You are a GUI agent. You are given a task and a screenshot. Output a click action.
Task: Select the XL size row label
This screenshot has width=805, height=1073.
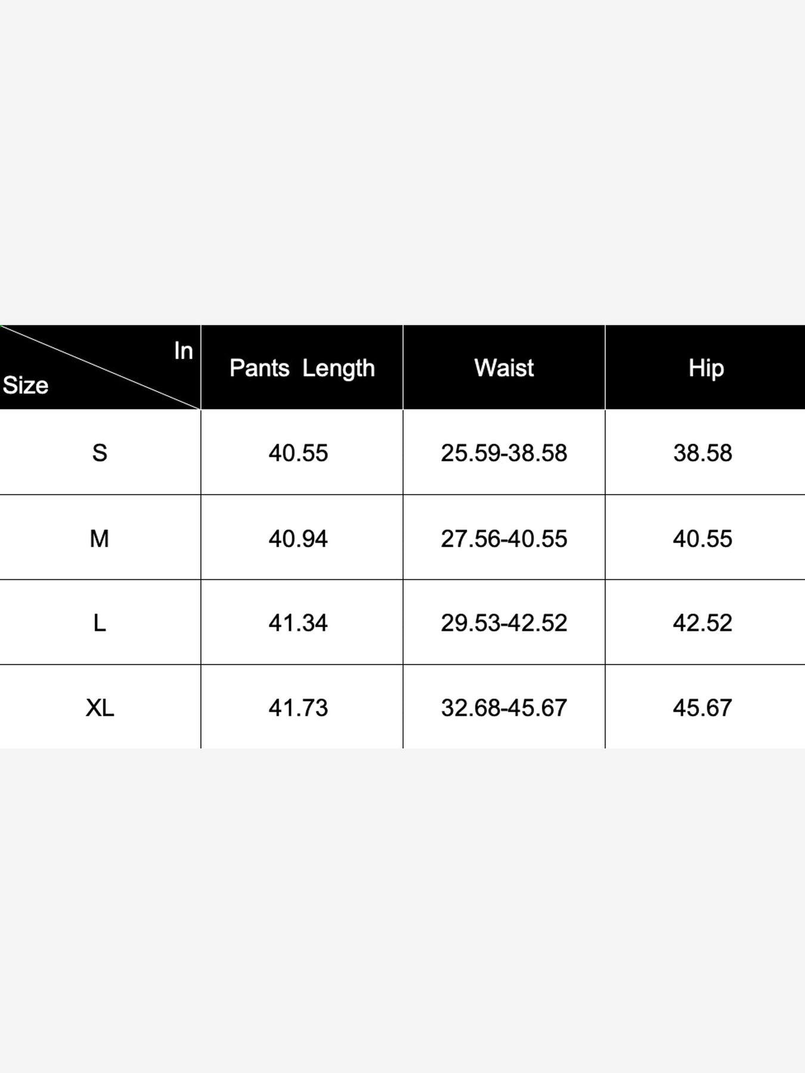pos(100,708)
